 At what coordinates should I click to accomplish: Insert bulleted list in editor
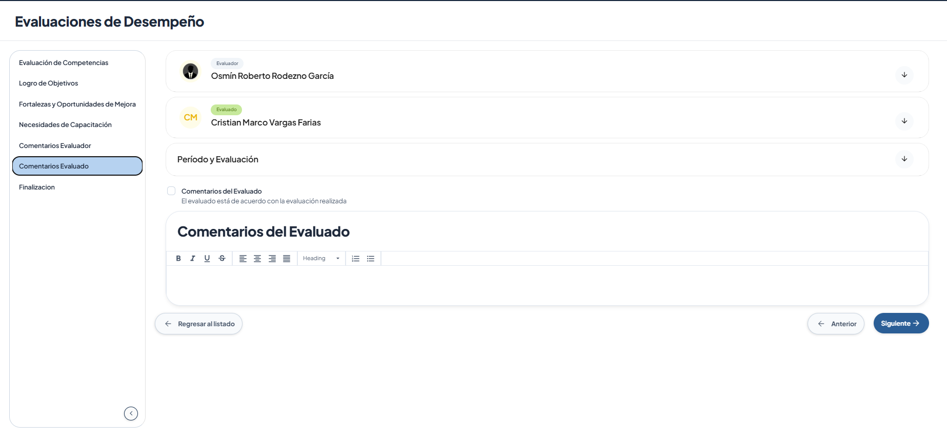click(371, 259)
